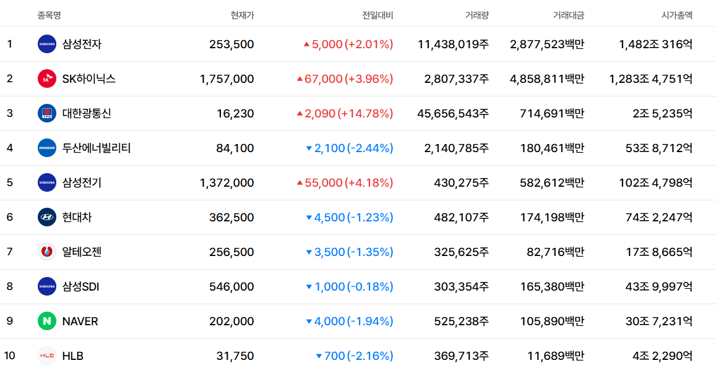Image resolution: width=716 pixels, height=371 pixels.
Task: Click 삼성SDI change 1,000 (-0.18%)
Action: click(x=349, y=287)
